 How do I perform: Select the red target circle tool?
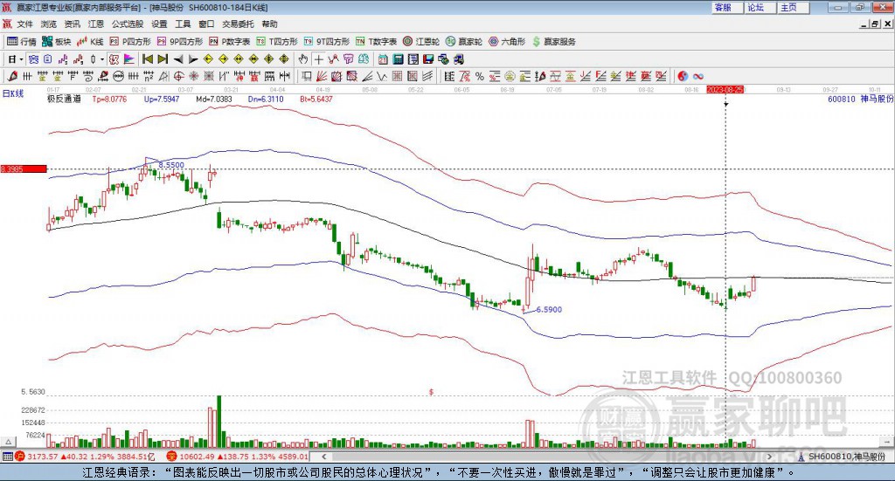pyautogui.click(x=178, y=76)
